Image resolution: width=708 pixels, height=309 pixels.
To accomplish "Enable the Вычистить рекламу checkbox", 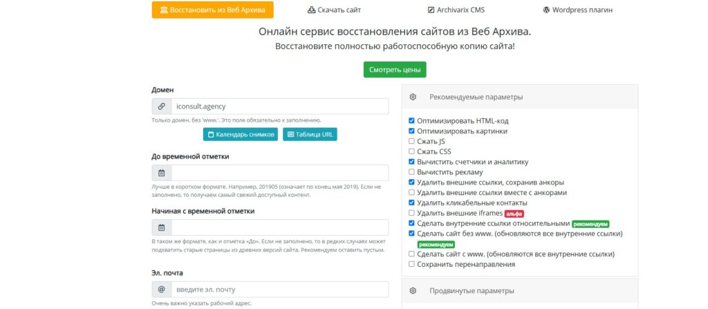I will click(x=411, y=172).
